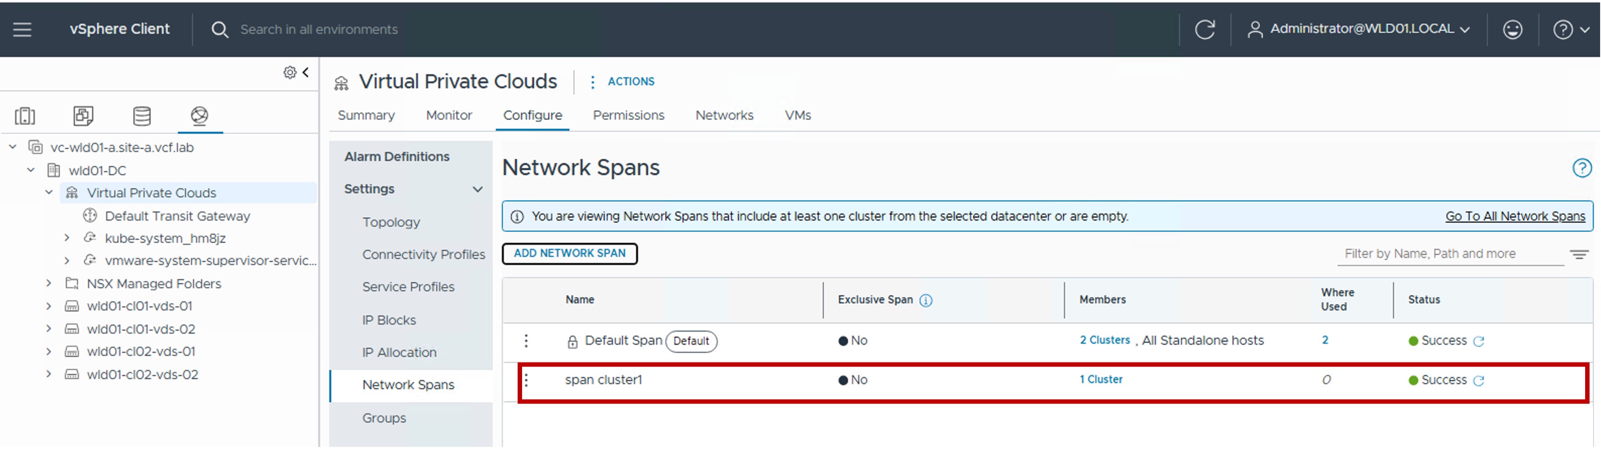Click kube-system_hm8jz VPC icon
This screenshot has height=452, width=1601.
pos(90,238)
